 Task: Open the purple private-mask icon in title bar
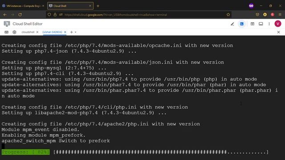(x=251, y=6)
